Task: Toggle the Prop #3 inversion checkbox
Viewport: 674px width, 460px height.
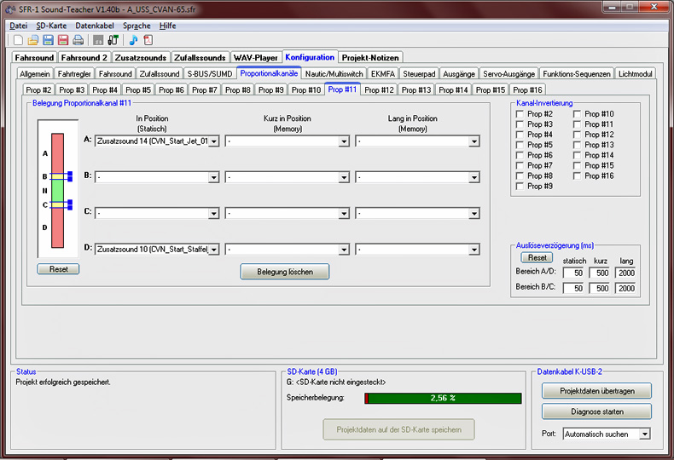Action: pyautogui.click(x=520, y=124)
